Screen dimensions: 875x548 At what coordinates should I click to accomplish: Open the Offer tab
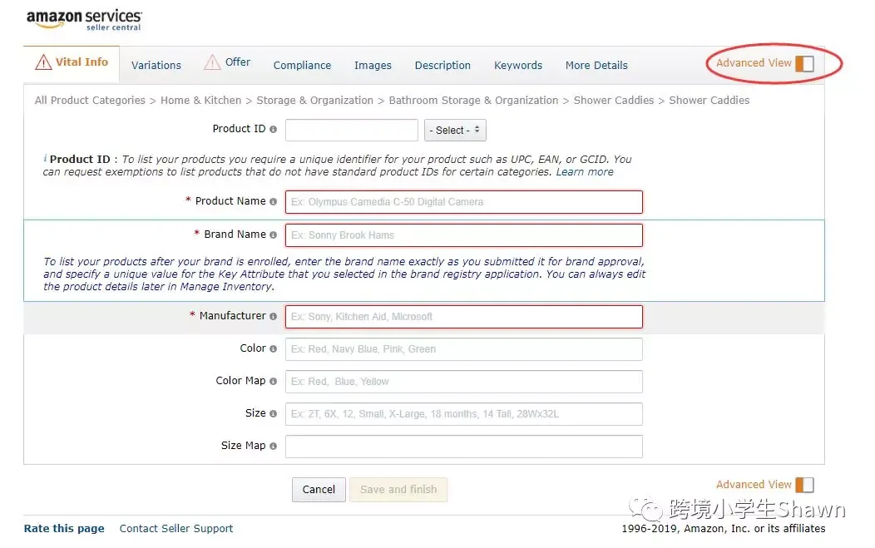(227, 62)
